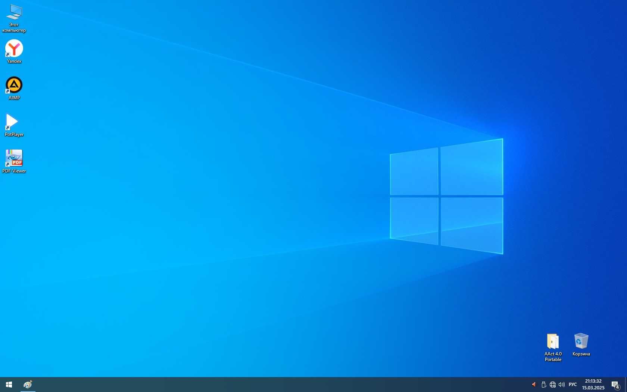627x392 pixels.
Task: Select the PotPlayer desktop shortcut
Action: (14, 125)
